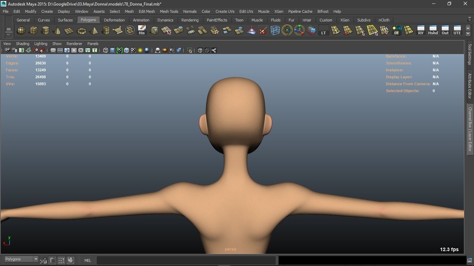Create a polygon pyramid from the shelf

coord(94,30)
